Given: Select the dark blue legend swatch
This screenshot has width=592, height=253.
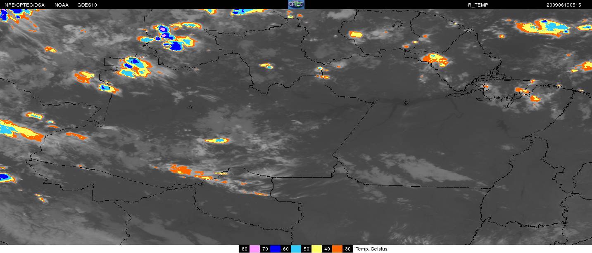Looking at the screenshot, I should (275, 249).
